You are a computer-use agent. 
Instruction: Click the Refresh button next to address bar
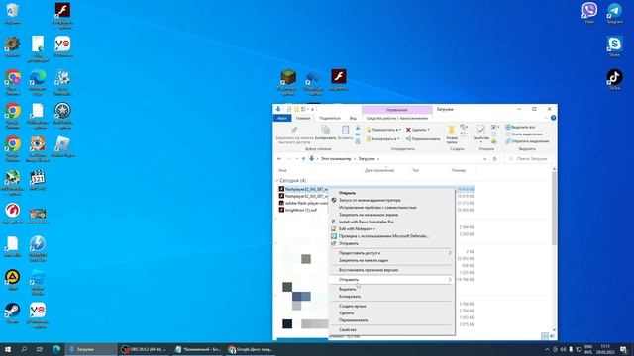click(495, 159)
